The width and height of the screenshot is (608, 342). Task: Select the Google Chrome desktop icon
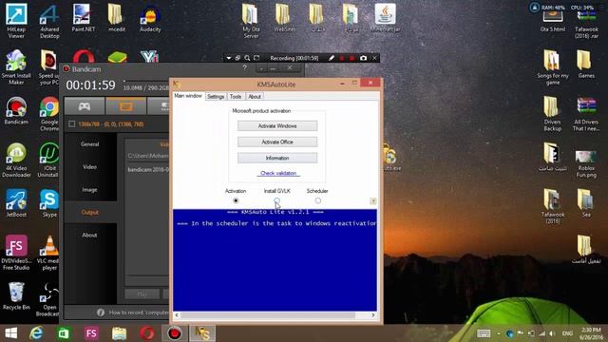pos(49,113)
